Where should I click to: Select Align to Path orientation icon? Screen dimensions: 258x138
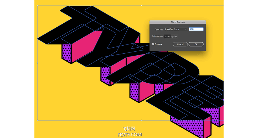[x=174, y=36]
